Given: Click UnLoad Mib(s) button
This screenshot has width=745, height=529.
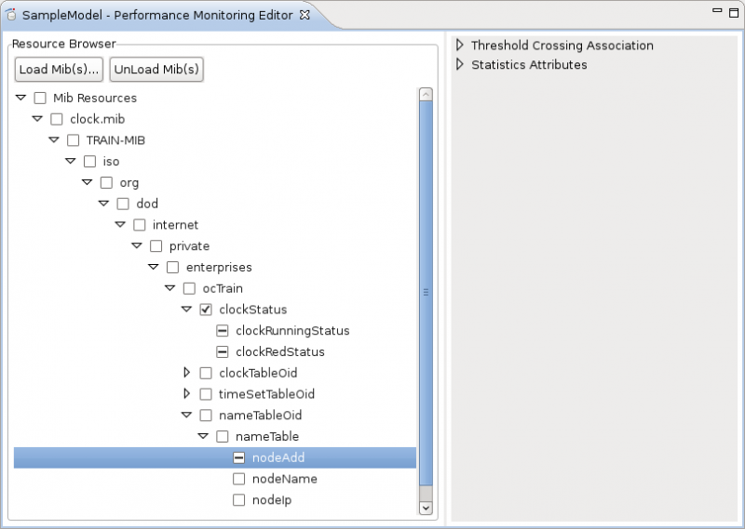Looking at the screenshot, I should click(156, 70).
